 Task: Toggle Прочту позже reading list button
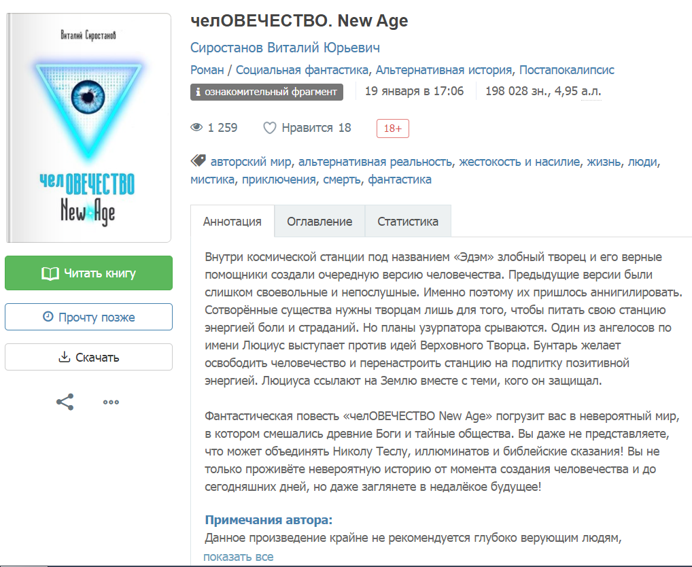[x=88, y=317]
